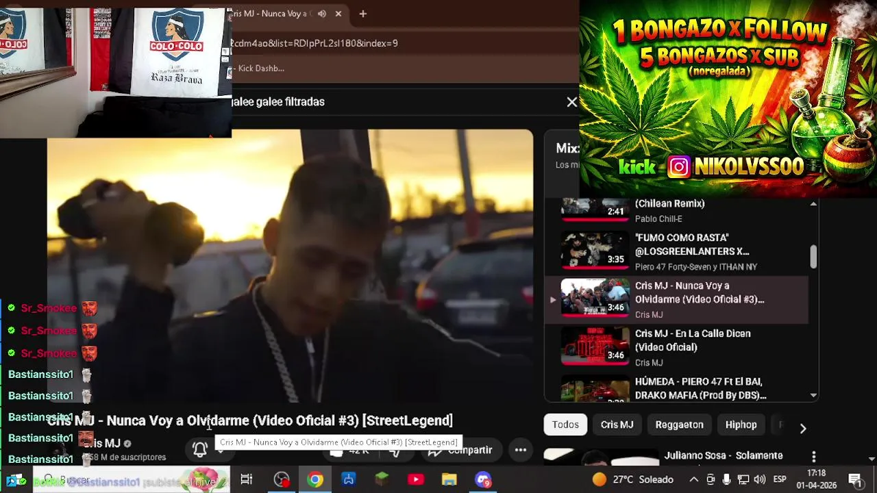This screenshot has height=493, width=877.
Task: Filter suggestions by Reggaeton chip
Action: pos(679,425)
